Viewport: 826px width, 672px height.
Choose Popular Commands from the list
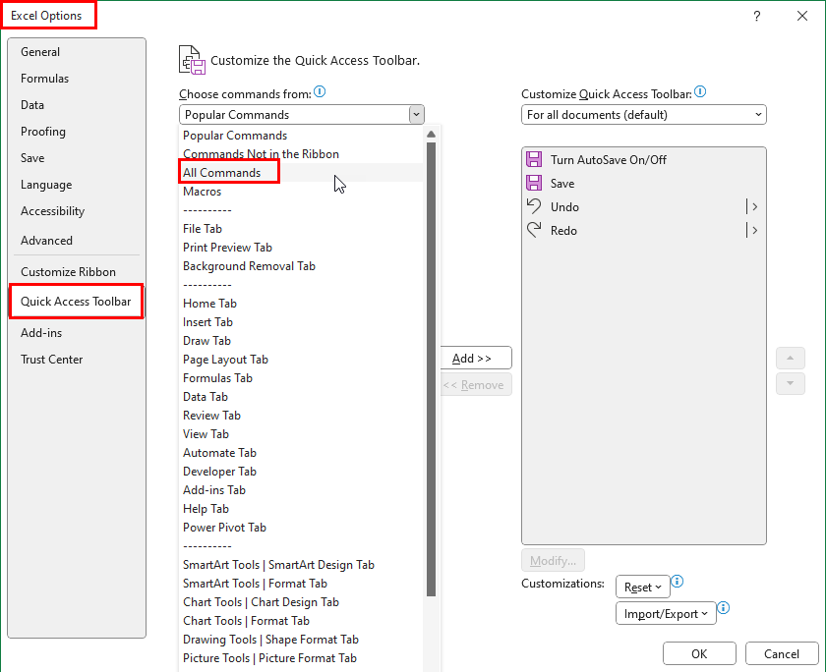[301, 136]
